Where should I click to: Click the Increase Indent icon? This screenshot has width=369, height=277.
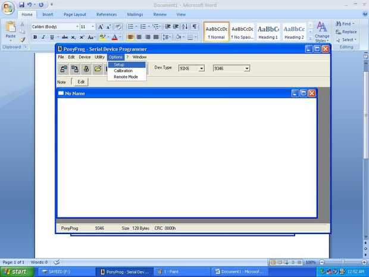176,27
